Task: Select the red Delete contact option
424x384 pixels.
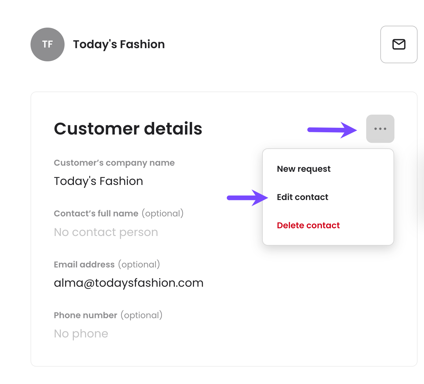Action: coord(308,225)
